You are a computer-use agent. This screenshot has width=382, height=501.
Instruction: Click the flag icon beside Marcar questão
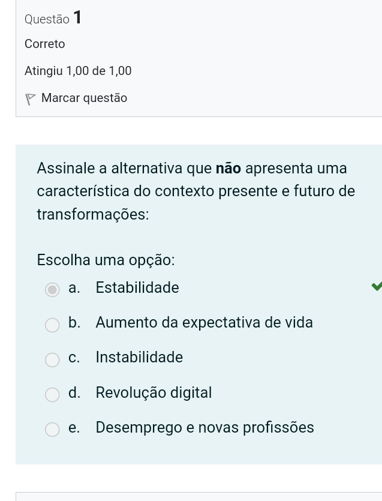point(31,98)
